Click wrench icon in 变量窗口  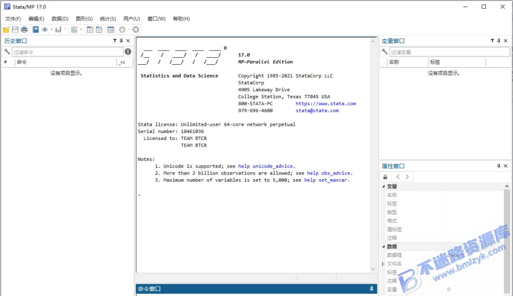pyautogui.click(x=385, y=52)
